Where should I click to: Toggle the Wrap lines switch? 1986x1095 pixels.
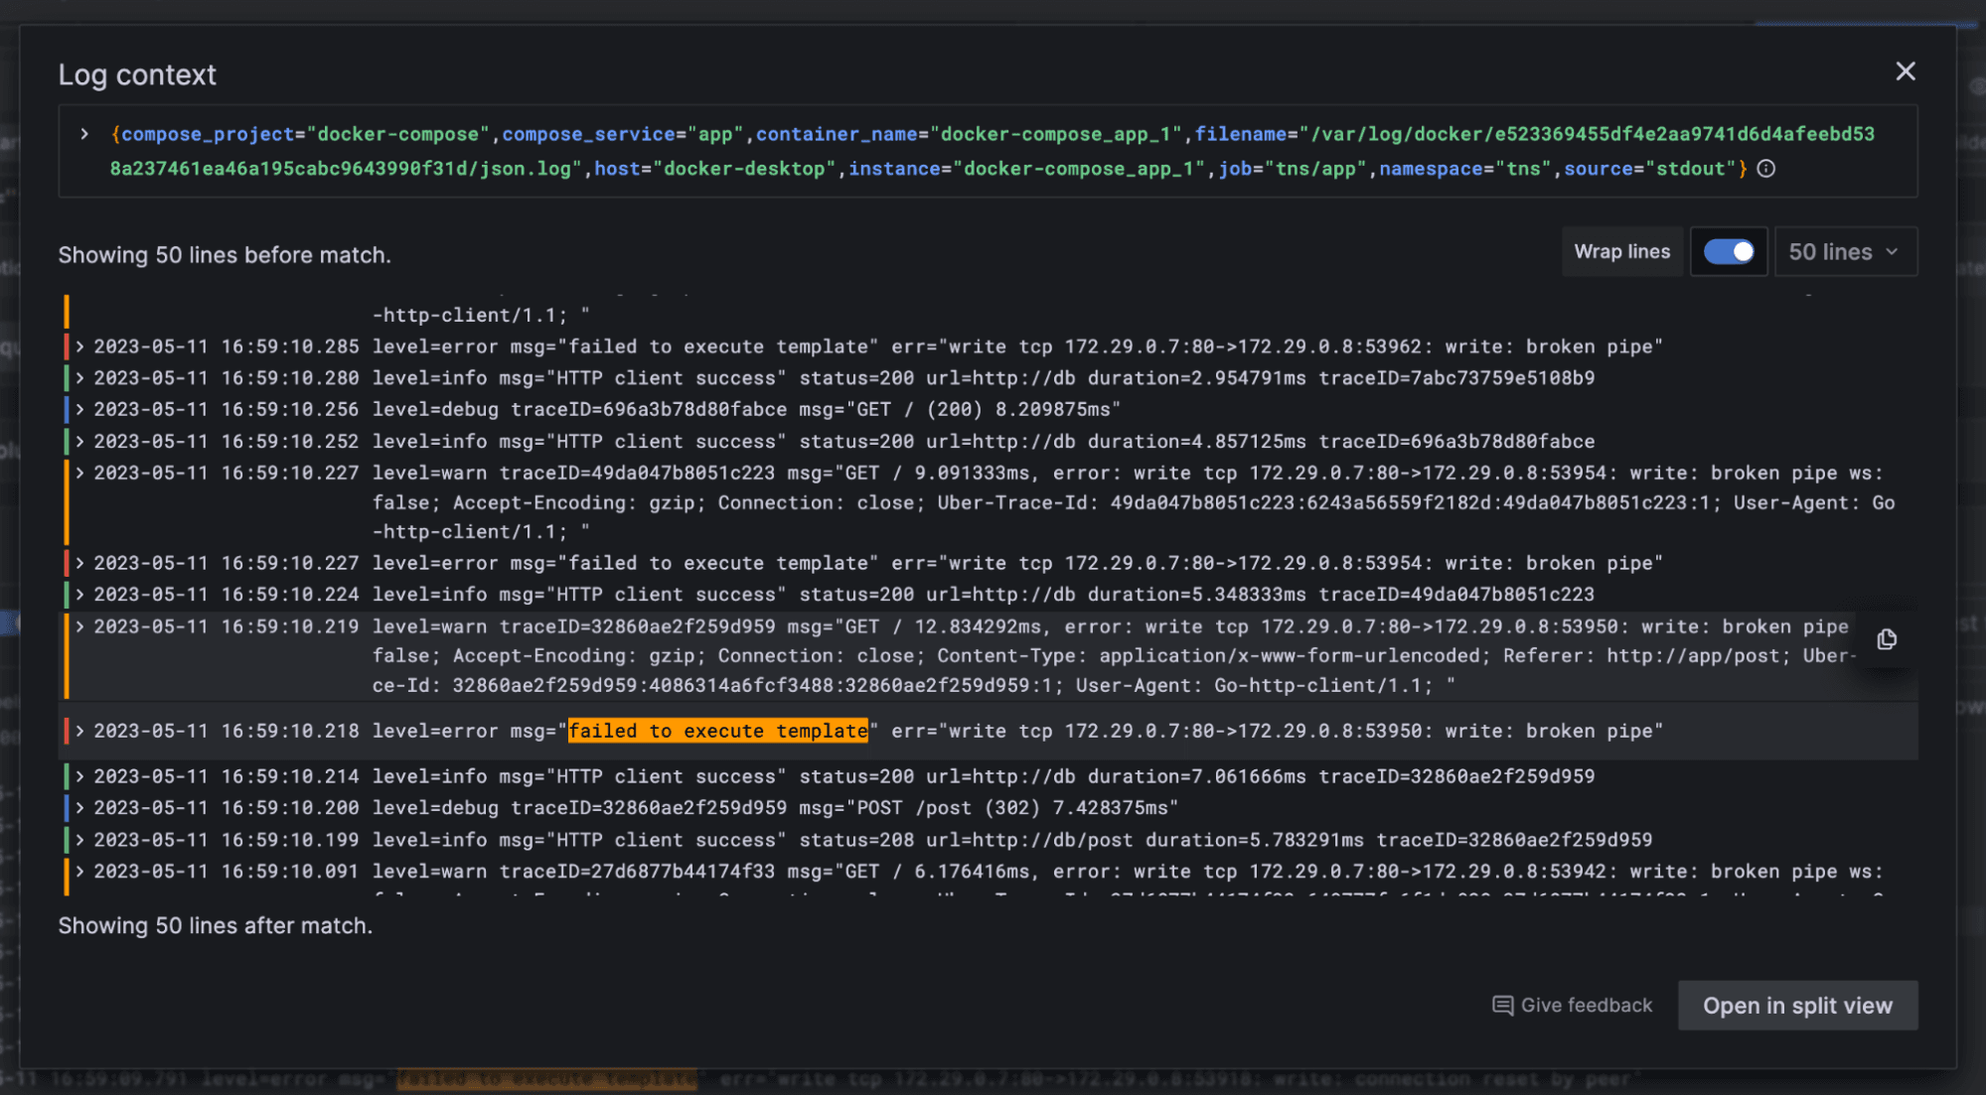(1729, 252)
